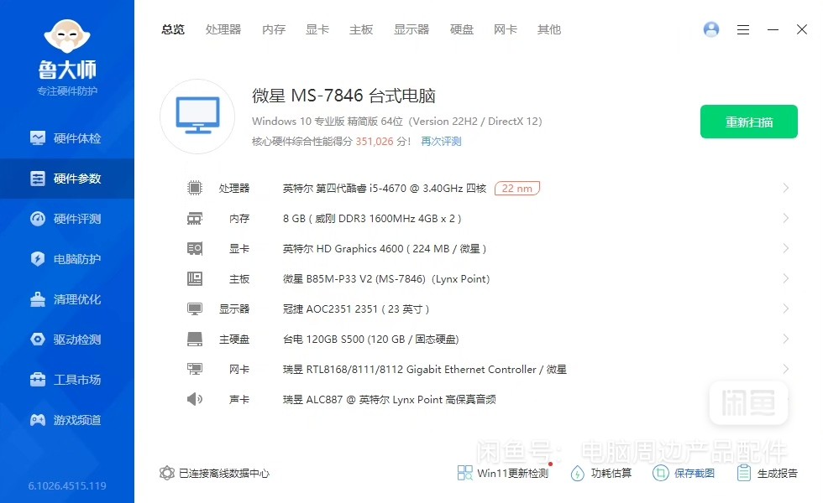Image resolution: width=823 pixels, height=503 pixels.
Task: Open 驱动检测 driver check section
Action: point(66,340)
